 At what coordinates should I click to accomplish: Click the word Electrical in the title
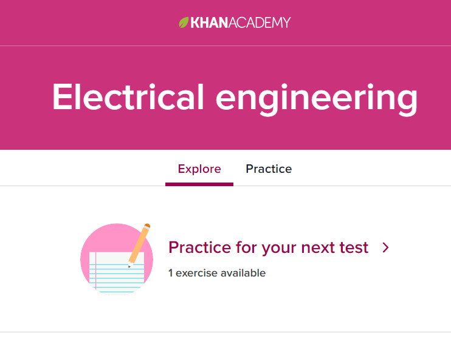click(x=128, y=96)
